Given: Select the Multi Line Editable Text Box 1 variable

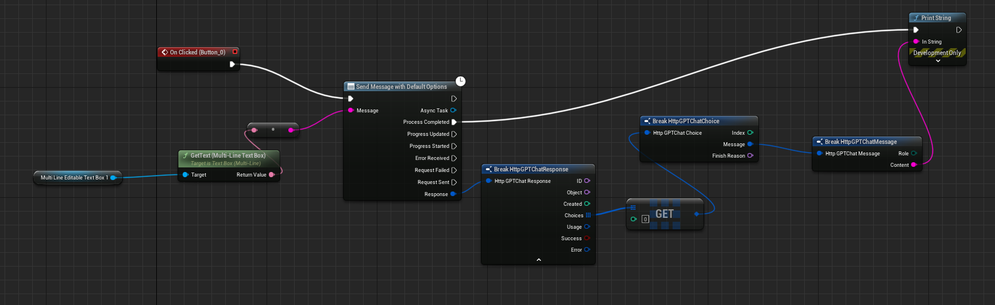Looking at the screenshot, I should 74,178.
